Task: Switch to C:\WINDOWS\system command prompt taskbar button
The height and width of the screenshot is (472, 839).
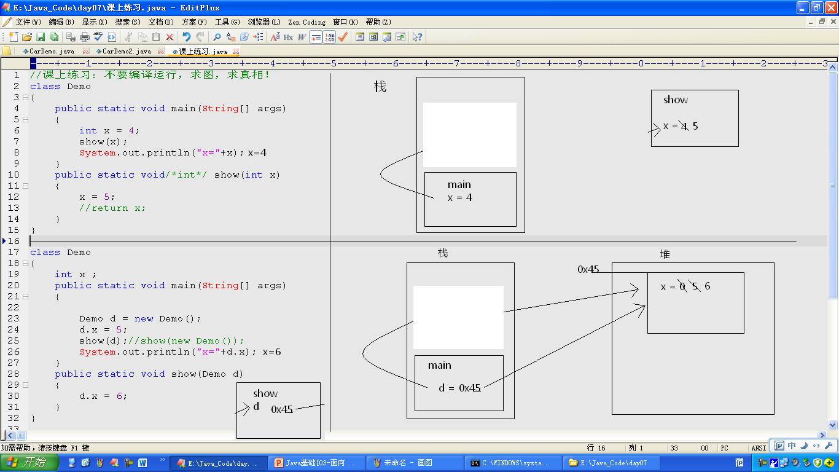Action: [x=513, y=463]
